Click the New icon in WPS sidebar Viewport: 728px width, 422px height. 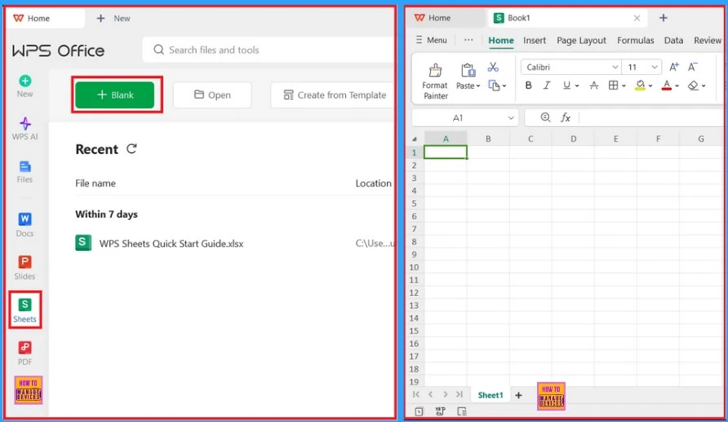pyautogui.click(x=25, y=86)
